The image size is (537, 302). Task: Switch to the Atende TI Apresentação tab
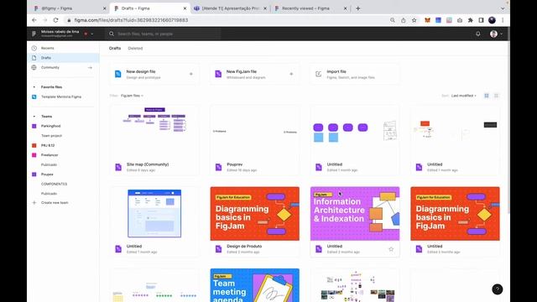pos(230,8)
